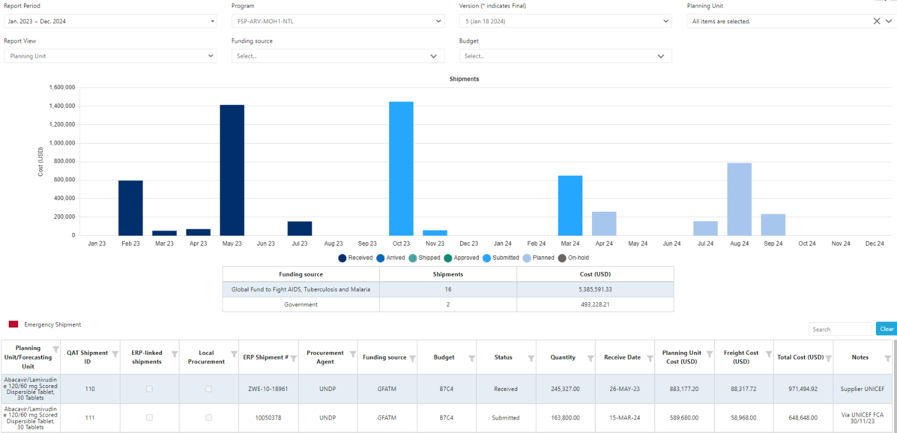Open filter for Procurement Agent column
897x433 pixels.
point(353,354)
